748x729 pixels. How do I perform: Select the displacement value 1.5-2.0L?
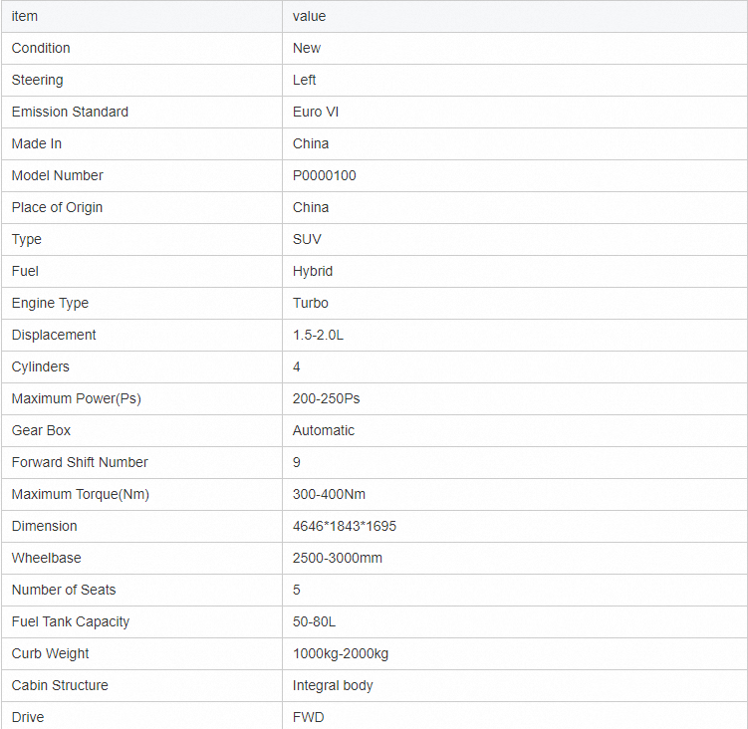(318, 335)
